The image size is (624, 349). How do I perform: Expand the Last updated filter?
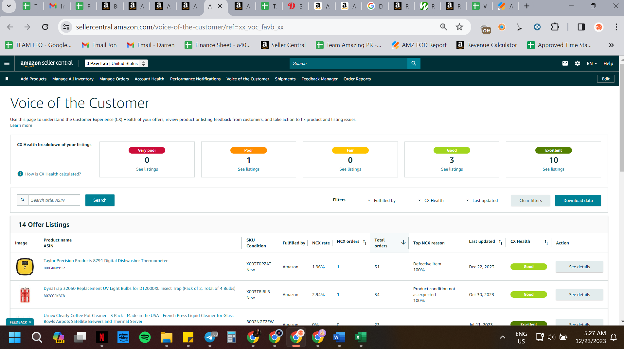[482, 200]
